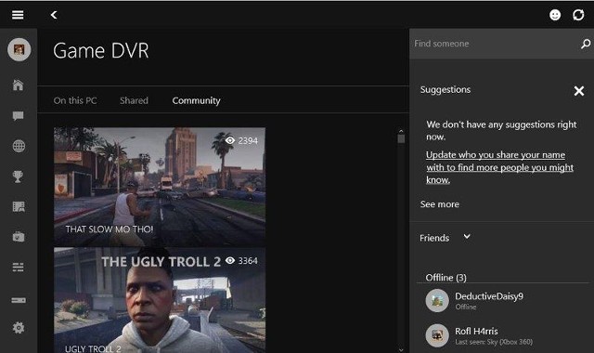Click DeductiveDaisy9's avatar
Screen dimensions: 594x353
[437, 301]
